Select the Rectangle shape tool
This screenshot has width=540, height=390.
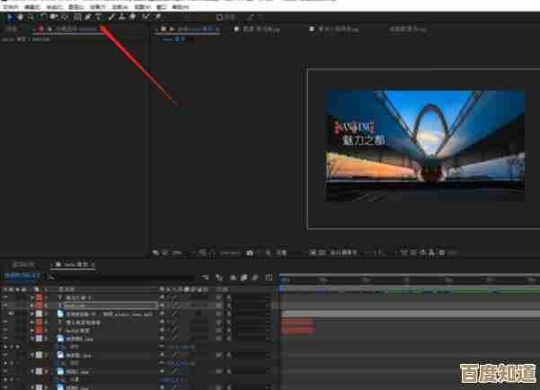pos(77,16)
